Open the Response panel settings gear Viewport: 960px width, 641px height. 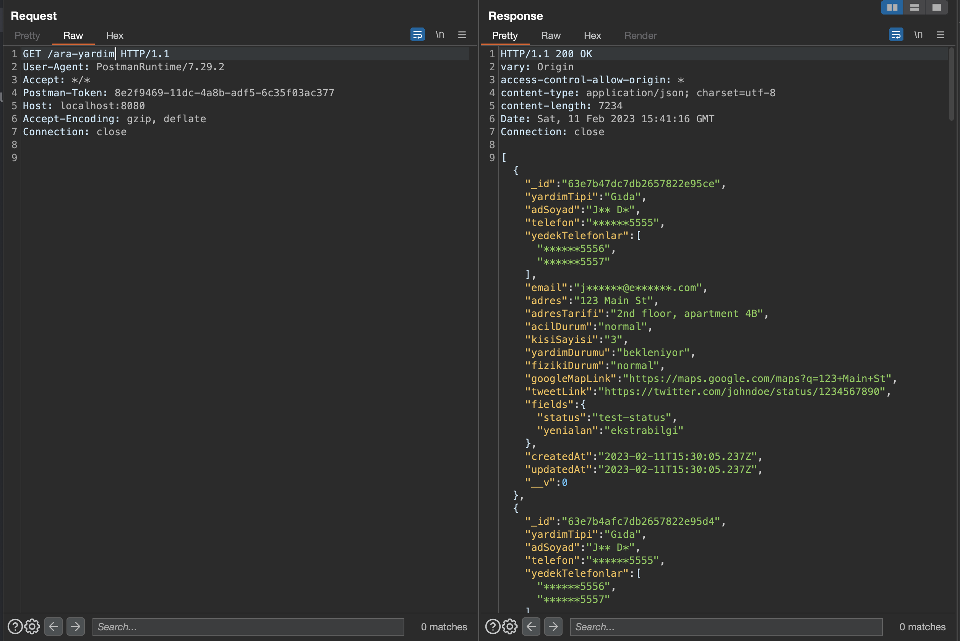(510, 626)
